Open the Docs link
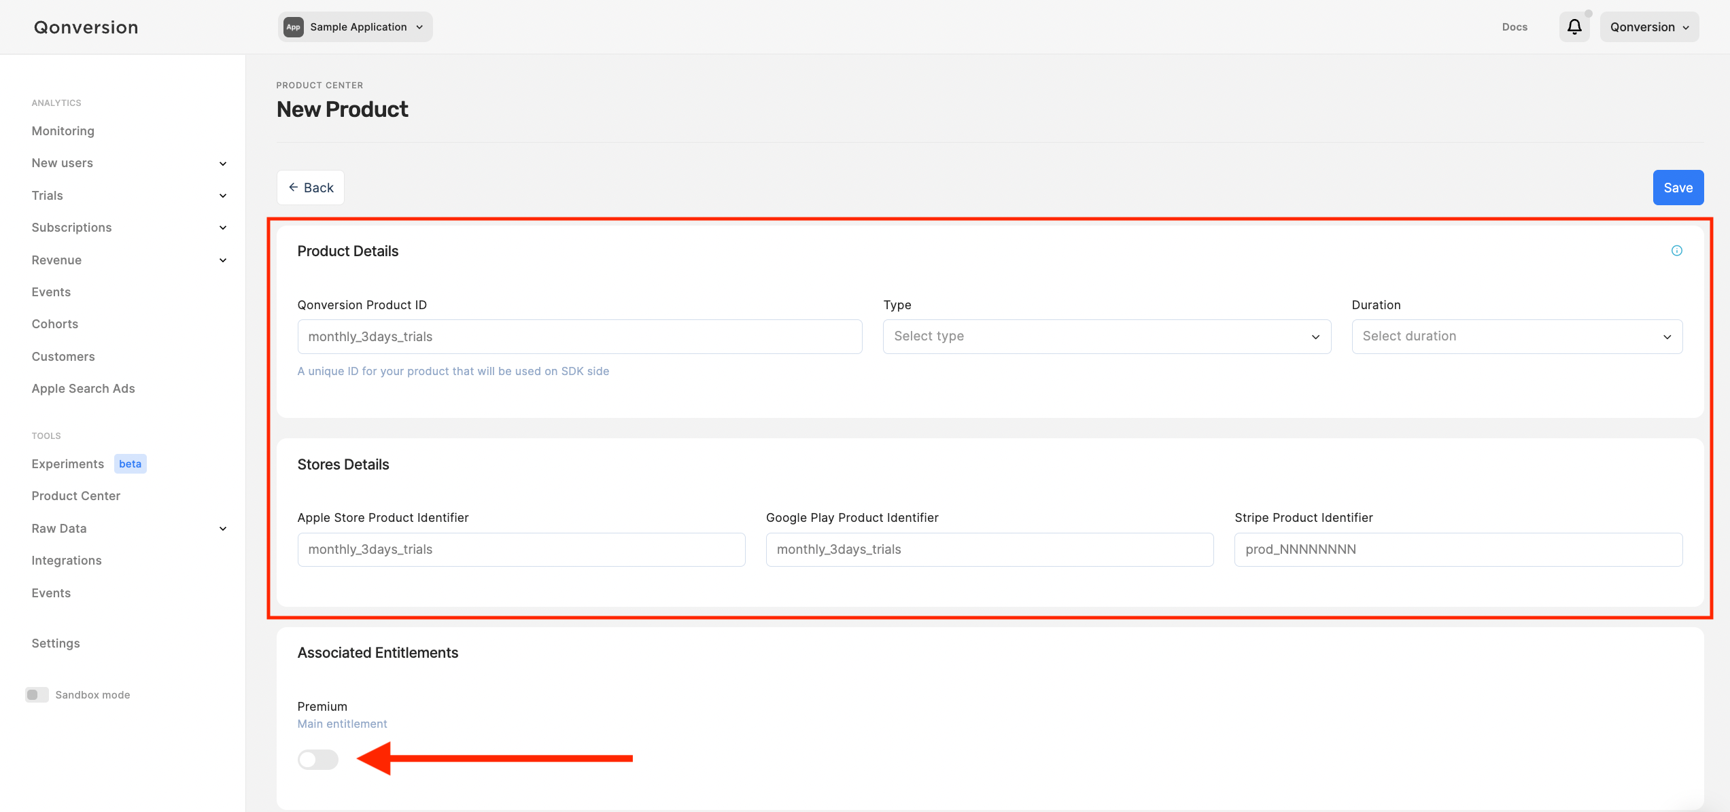Viewport: 1730px width, 812px height. pyautogui.click(x=1514, y=27)
